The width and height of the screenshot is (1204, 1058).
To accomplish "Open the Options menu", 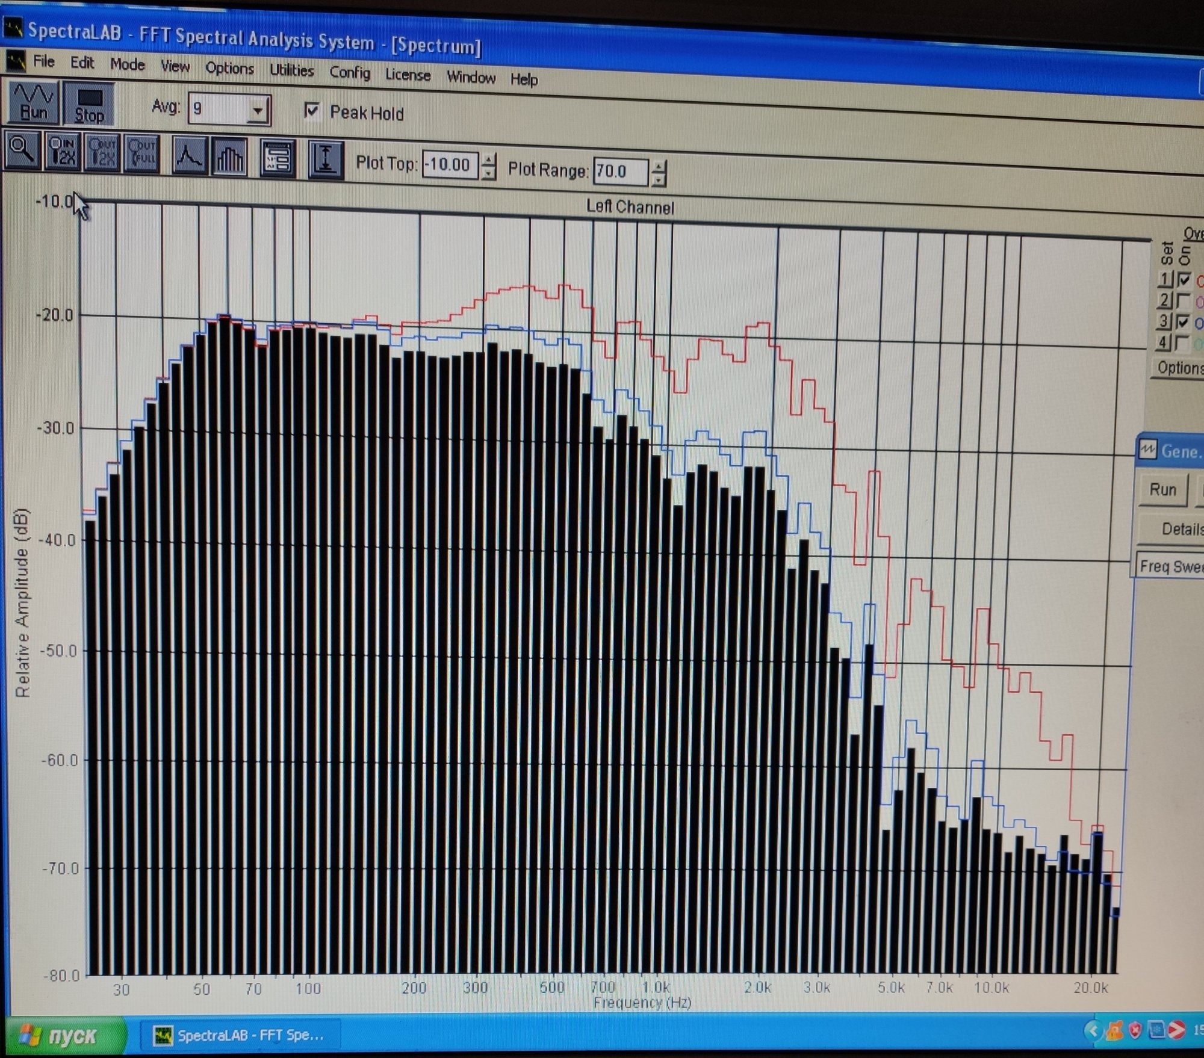I will [x=229, y=68].
